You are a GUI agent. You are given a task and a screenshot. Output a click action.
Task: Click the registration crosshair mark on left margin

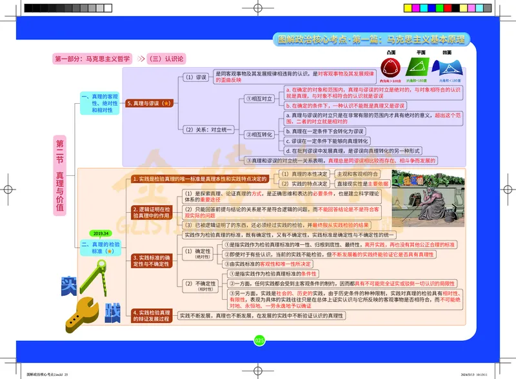click(x=8, y=189)
